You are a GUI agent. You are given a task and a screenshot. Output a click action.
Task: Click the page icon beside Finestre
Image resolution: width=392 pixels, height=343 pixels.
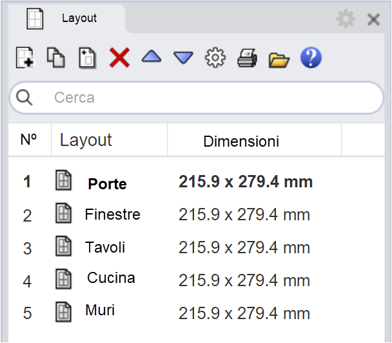63,213
